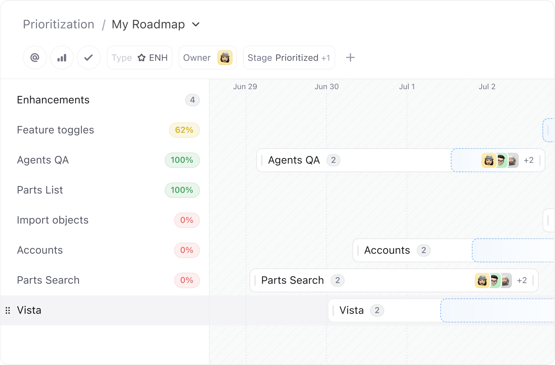Toggle the checkmark completed filter

click(x=88, y=58)
